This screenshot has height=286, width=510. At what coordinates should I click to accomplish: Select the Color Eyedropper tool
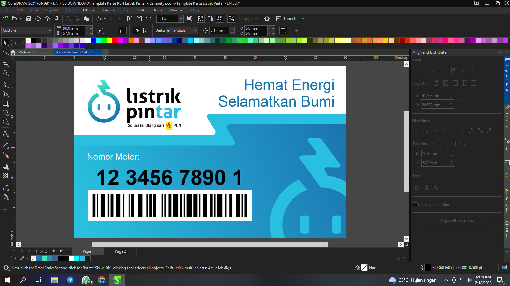point(5,187)
